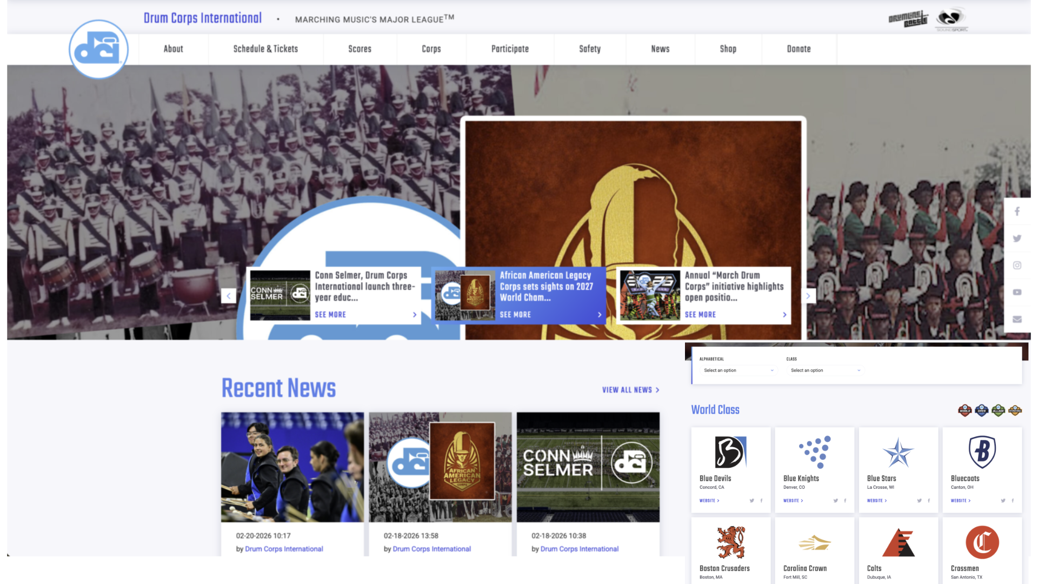Select the red World class badge filter
Viewport: 1038px width, 584px height.
[x=966, y=411]
